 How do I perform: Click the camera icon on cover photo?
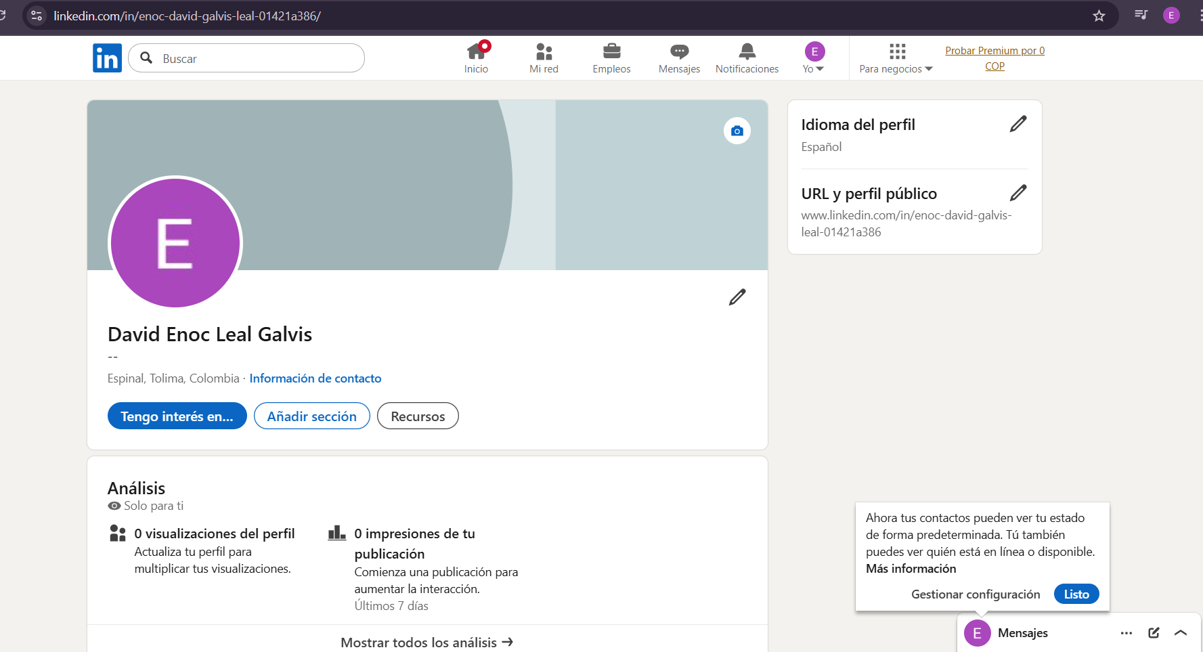pos(737,131)
